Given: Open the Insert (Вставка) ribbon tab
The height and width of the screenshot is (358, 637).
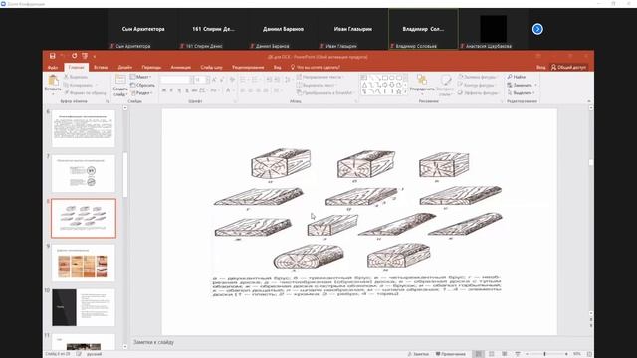Looking at the screenshot, I should click(x=101, y=67).
